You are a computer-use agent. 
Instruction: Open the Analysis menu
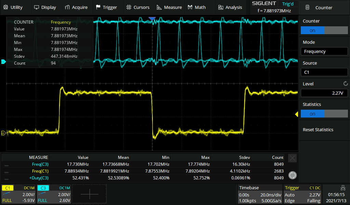pyautogui.click(x=230, y=8)
